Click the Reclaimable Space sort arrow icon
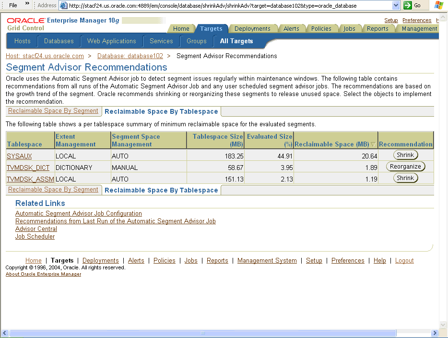 373,145
